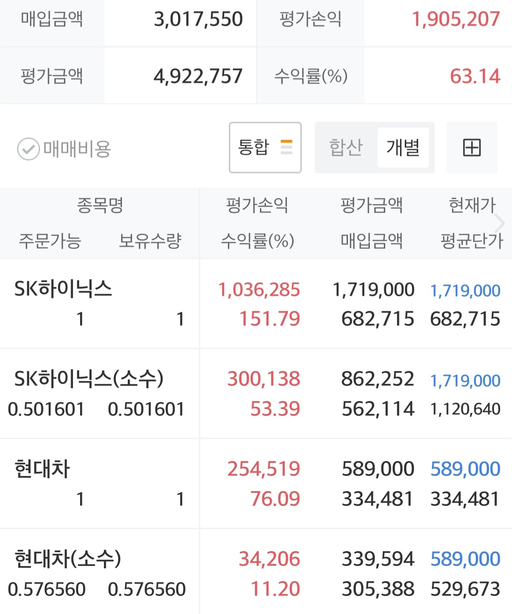The width and height of the screenshot is (512, 614).
Task: Click the 수익률(%) column header in table
Action: pos(257,241)
